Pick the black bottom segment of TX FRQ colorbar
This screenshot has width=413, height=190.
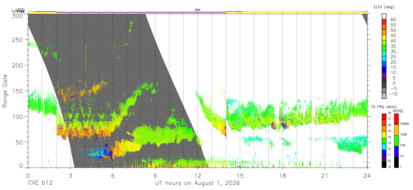click(384, 165)
